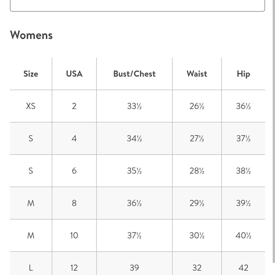Click the Bust/Chest column header
This screenshot has width=275, height=275.
(134, 74)
